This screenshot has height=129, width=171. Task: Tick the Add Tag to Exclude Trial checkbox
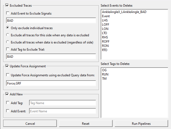[x=8, y=49]
